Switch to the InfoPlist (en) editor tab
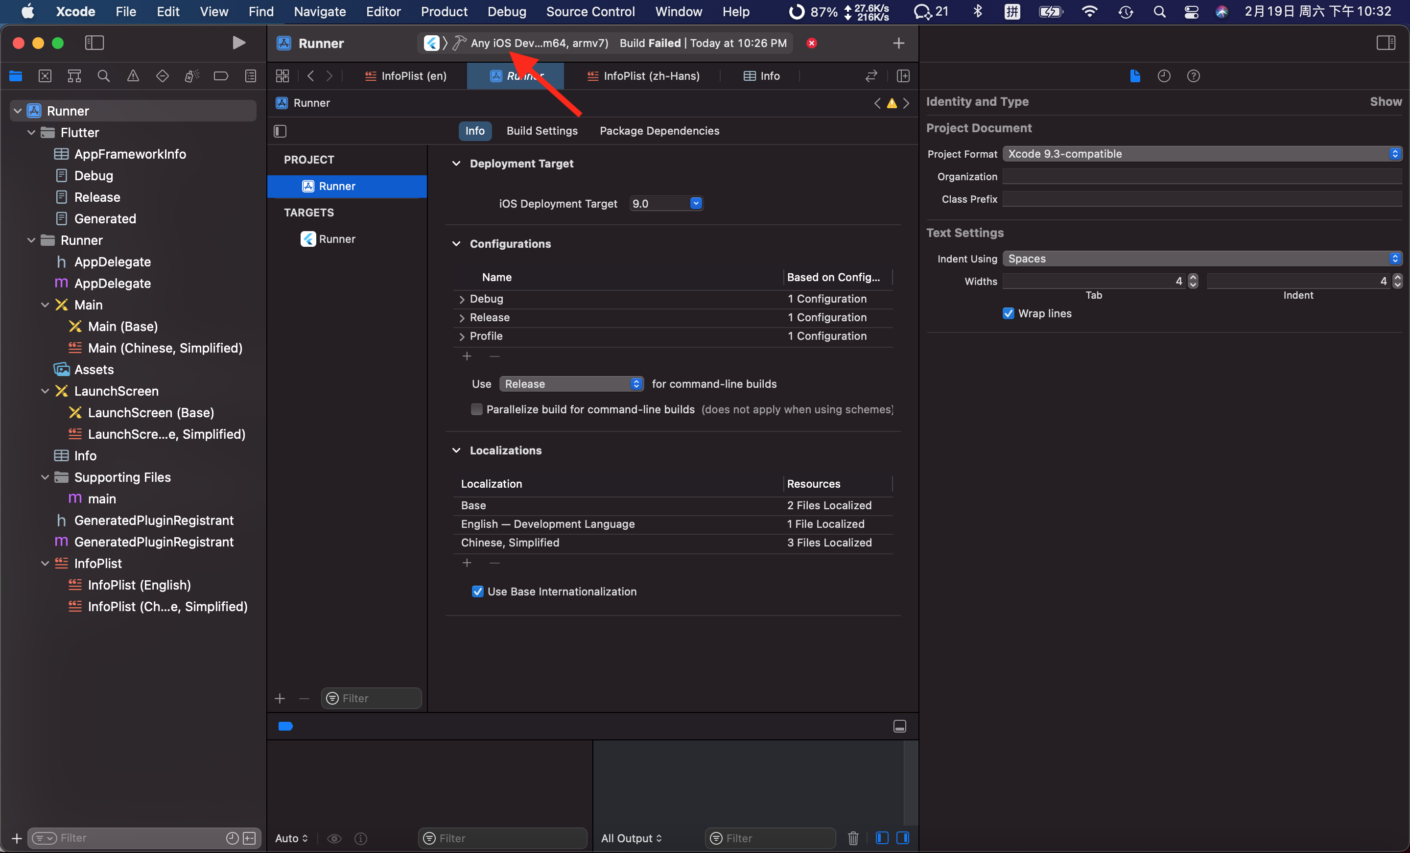Viewport: 1410px width, 853px height. point(406,76)
